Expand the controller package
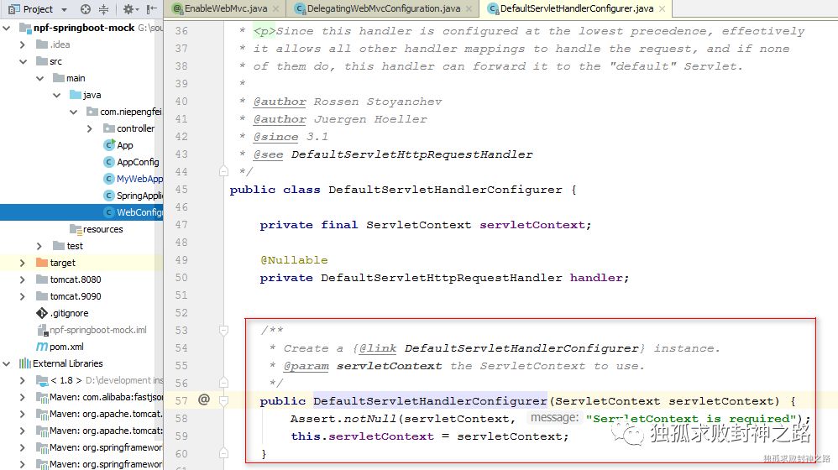The image size is (838, 470). (90, 128)
